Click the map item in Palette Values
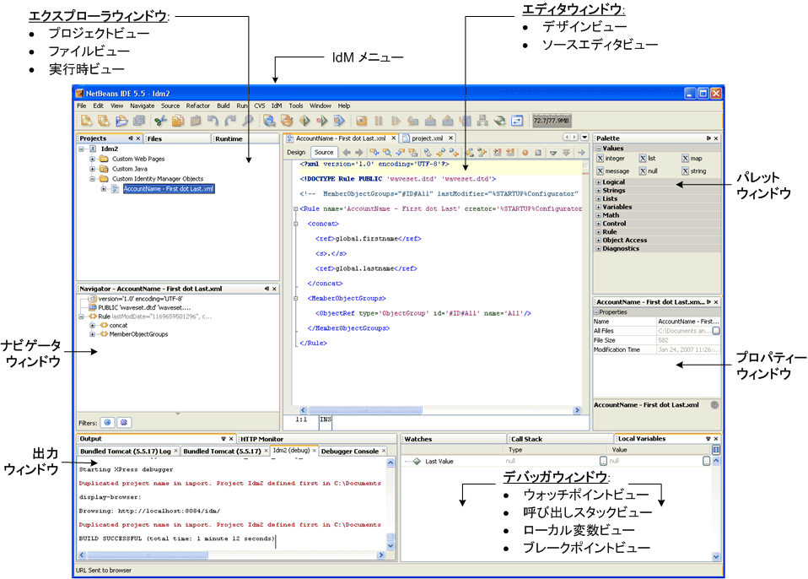 692,159
